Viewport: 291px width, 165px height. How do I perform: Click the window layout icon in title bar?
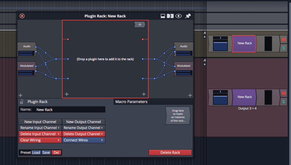click(x=163, y=16)
